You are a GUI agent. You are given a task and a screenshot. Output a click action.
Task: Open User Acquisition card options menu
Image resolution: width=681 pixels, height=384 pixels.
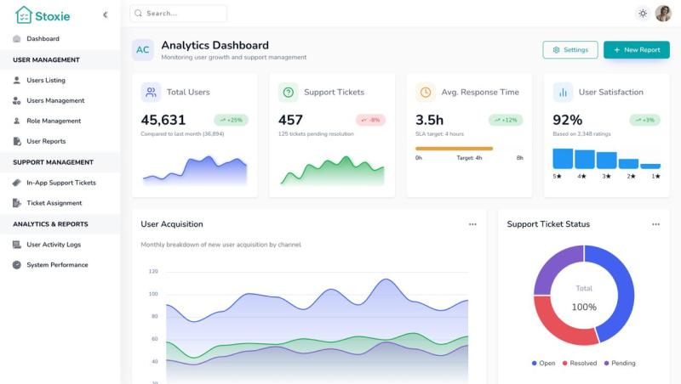point(472,224)
